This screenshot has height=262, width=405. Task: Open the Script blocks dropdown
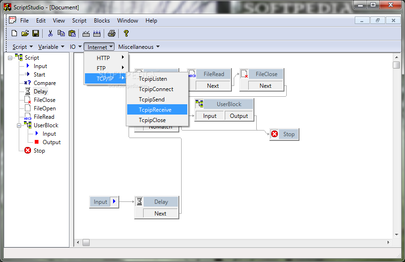tap(23, 47)
